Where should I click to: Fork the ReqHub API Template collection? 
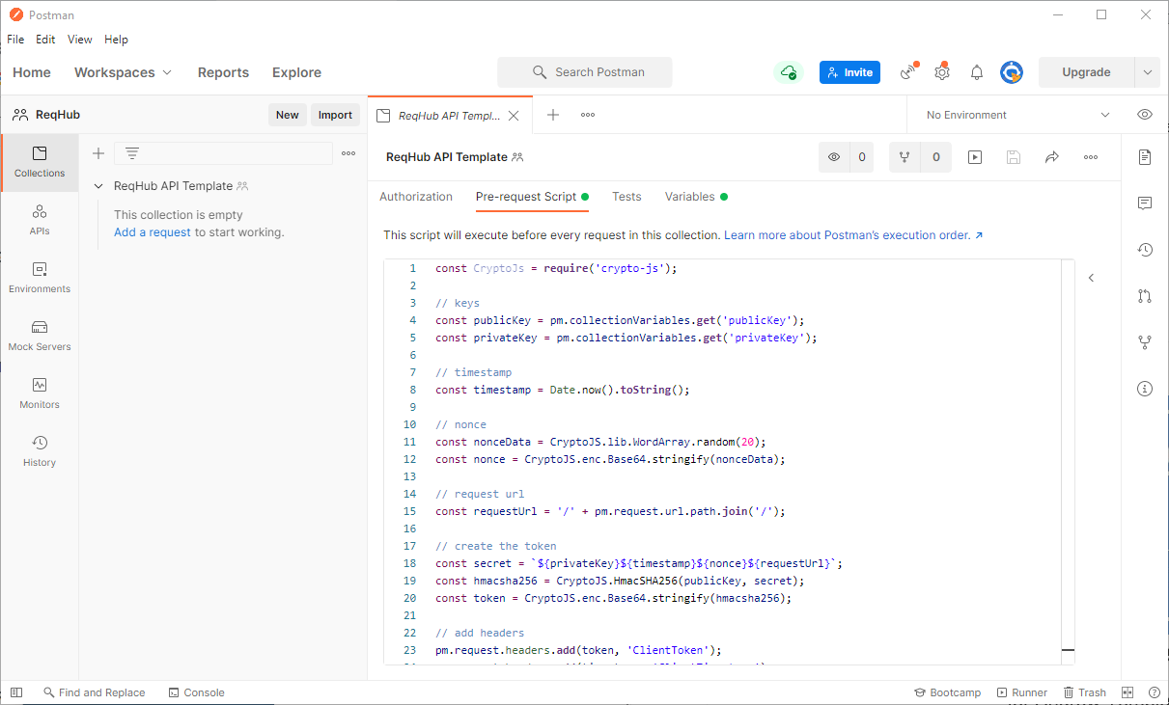[x=905, y=156]
